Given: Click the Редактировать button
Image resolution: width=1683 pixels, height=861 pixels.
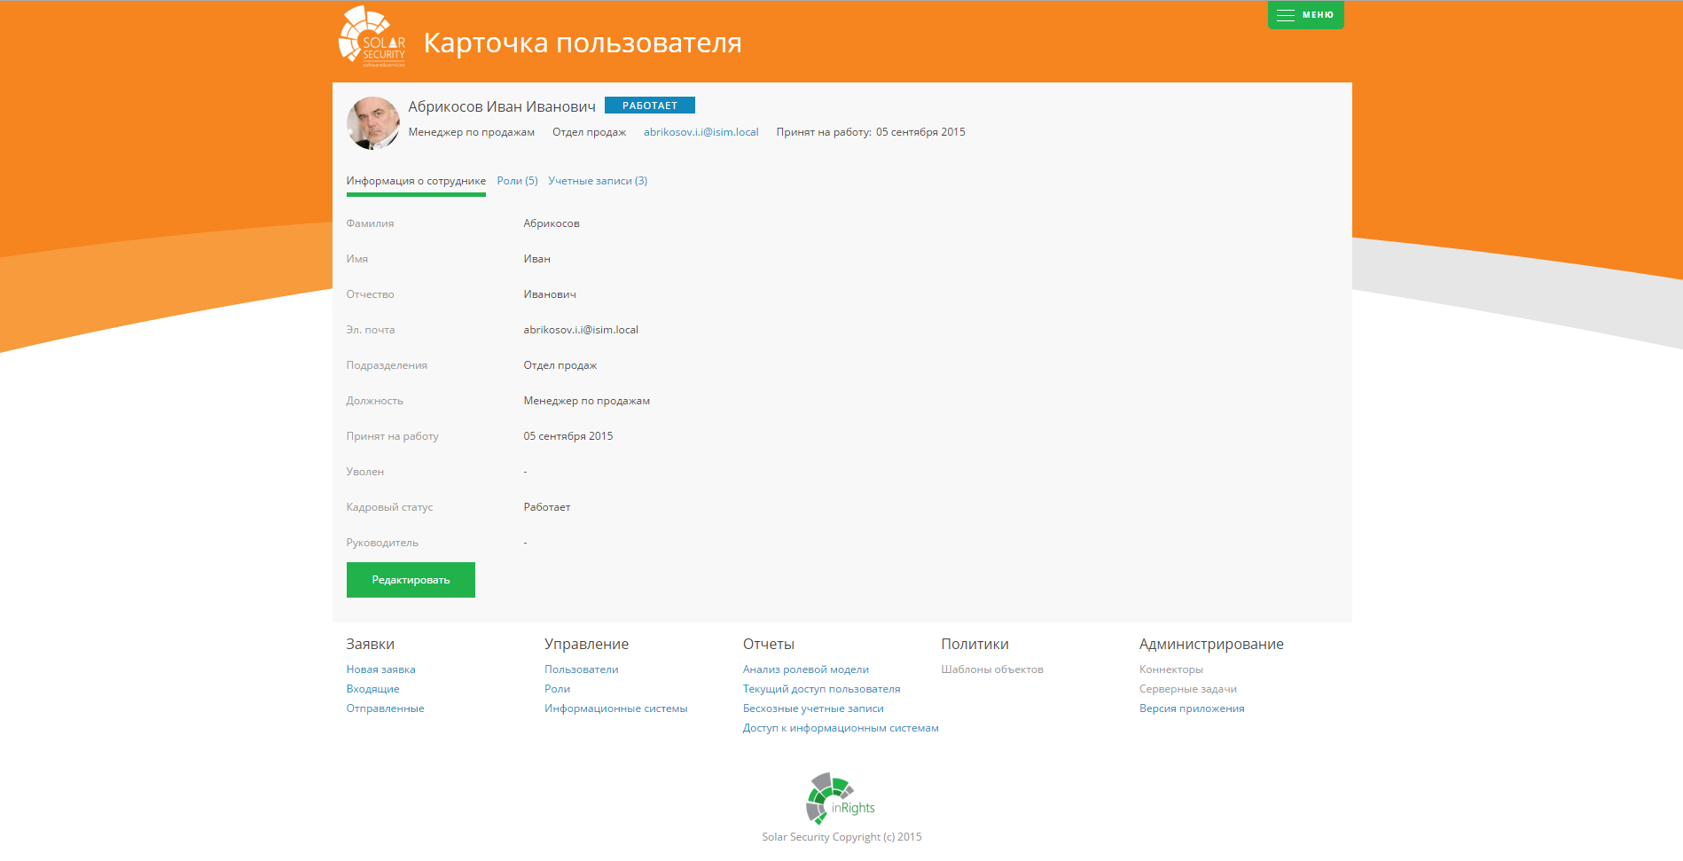Looking at the screenshot, I should 411,580.
